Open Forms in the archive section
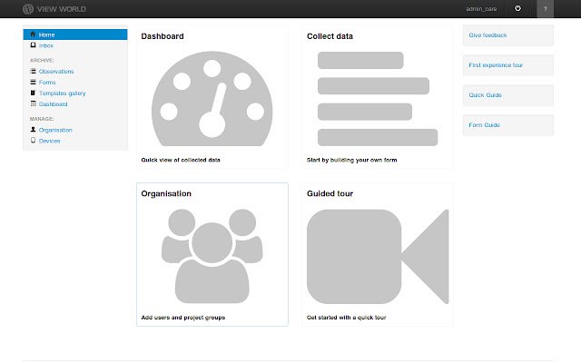 click(x=47, y=83)
